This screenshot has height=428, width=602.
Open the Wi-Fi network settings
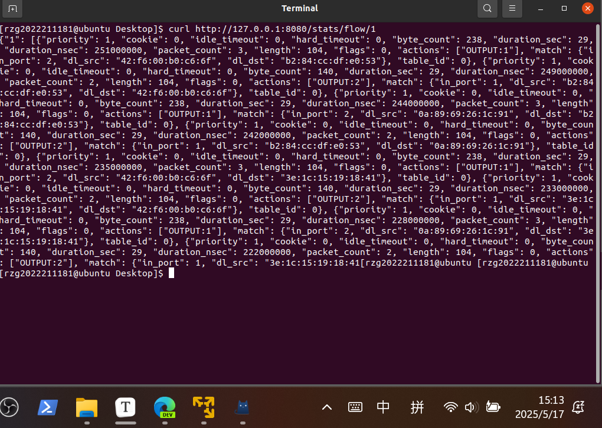click(x=451, y=407)
